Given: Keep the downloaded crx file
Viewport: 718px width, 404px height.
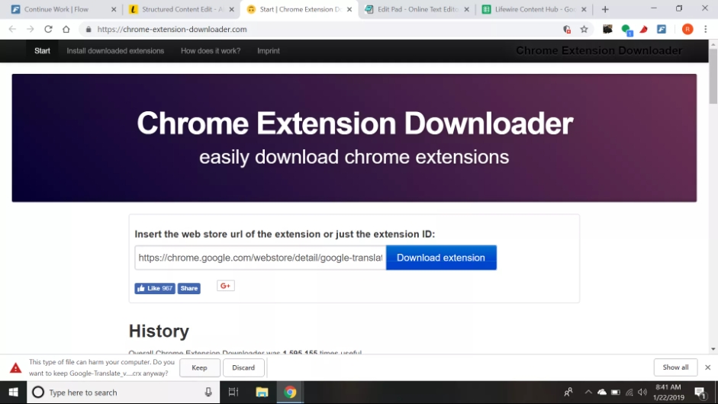Looking at the screenshot, I should 199,368.
